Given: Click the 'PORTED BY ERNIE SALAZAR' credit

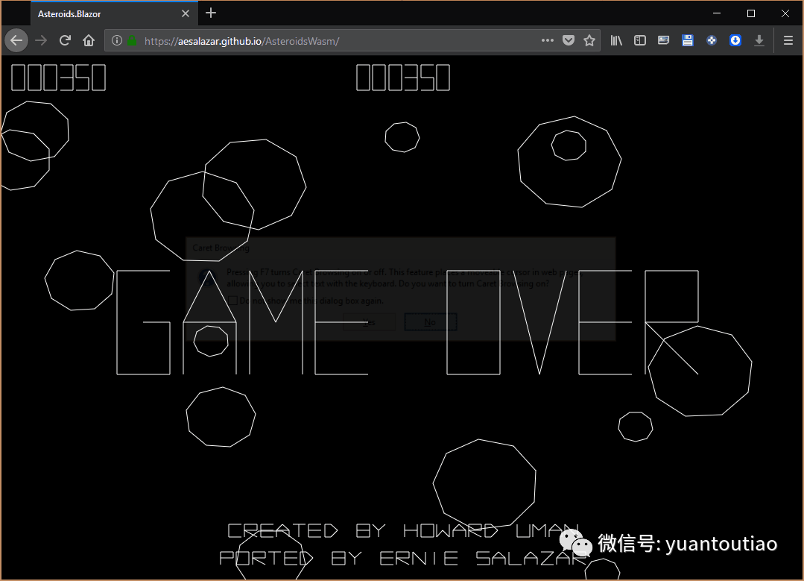Looking at the screenshot, I should 402,558.
